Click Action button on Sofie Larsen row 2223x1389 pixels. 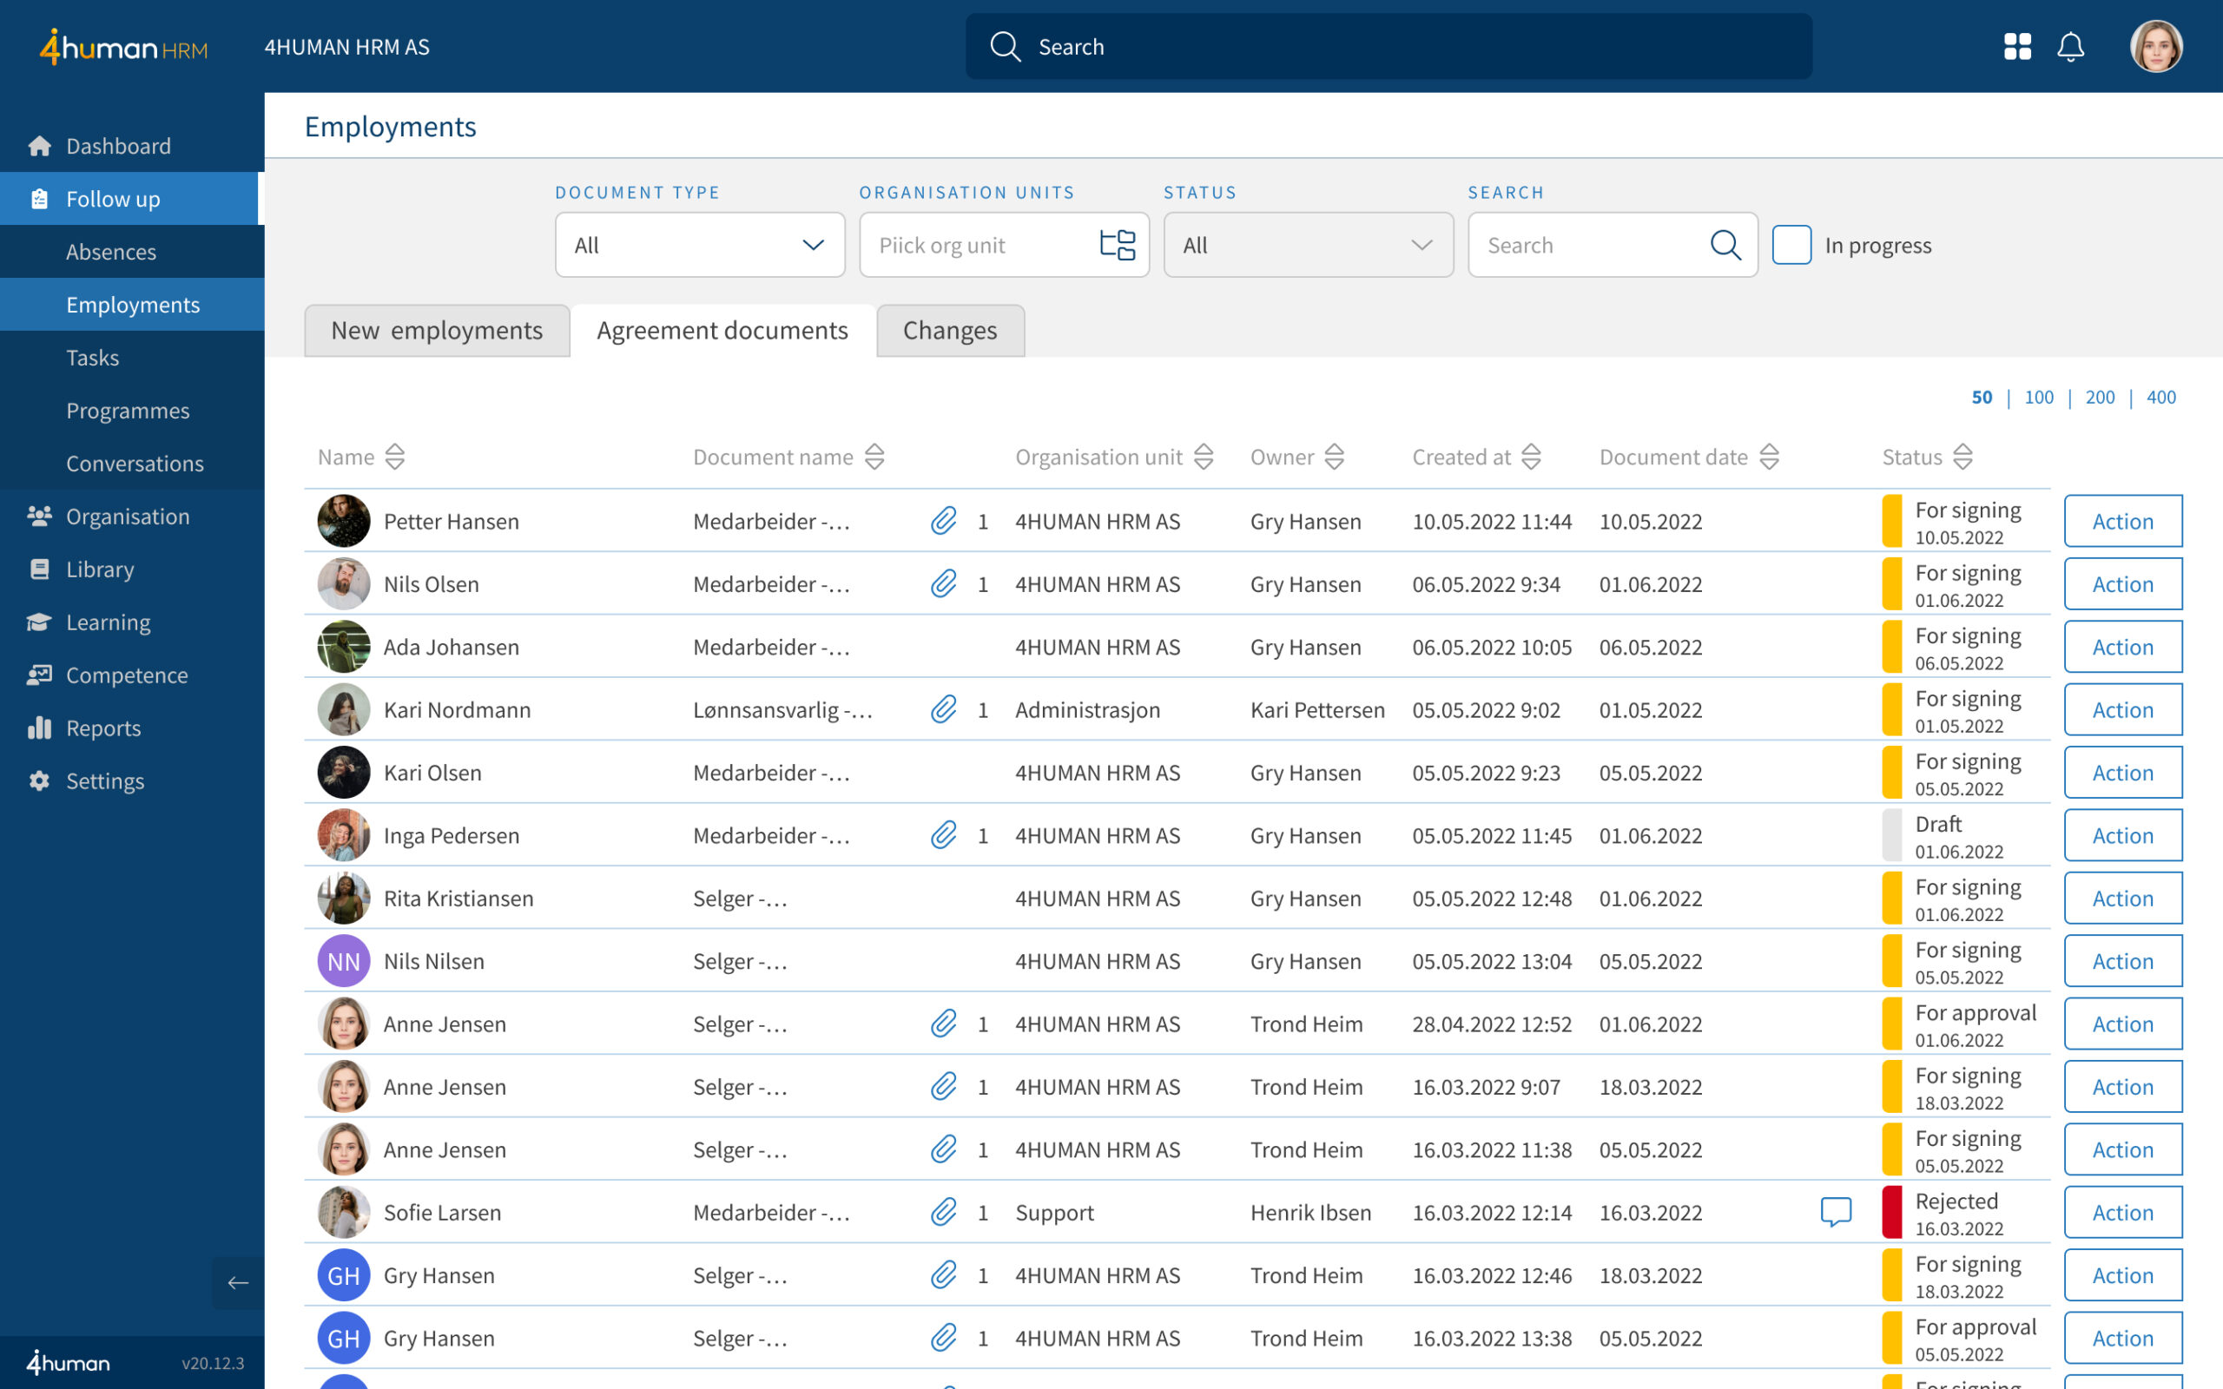tap(2121, 1211)
